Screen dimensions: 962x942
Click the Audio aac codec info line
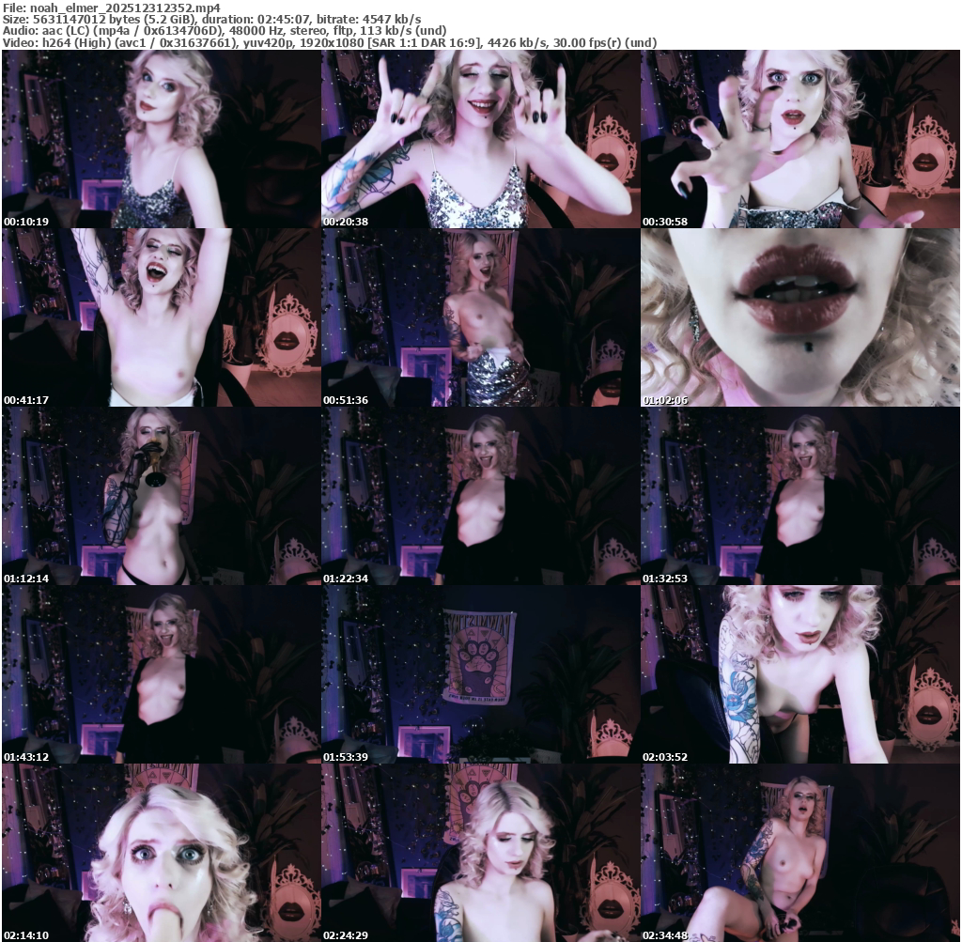click(225, 31)
